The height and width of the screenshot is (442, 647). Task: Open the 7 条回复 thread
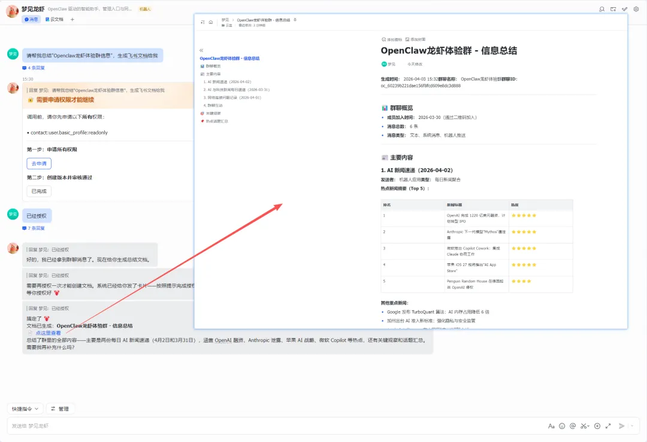pyautogui.click(x=34, y=228)
